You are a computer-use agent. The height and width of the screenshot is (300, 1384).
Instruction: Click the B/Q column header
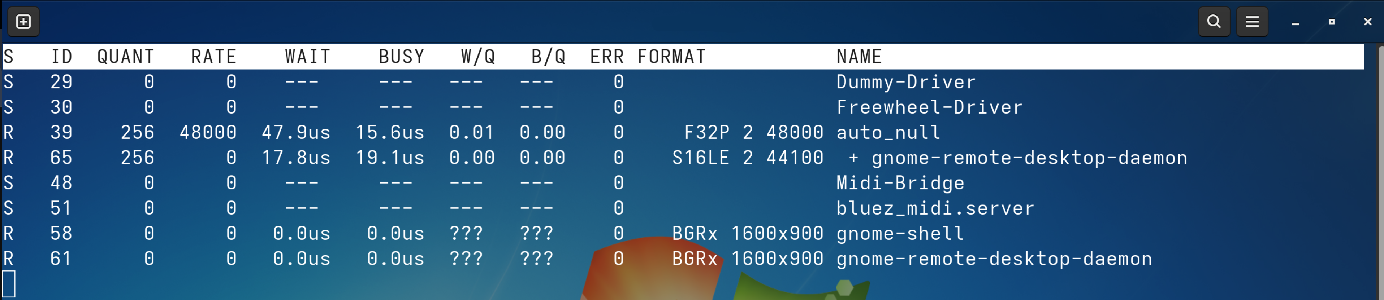point(549,57)
